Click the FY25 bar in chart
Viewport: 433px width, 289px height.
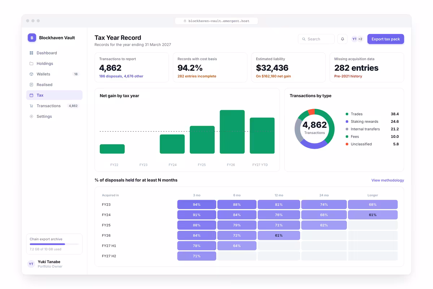(x=202, y=140)
